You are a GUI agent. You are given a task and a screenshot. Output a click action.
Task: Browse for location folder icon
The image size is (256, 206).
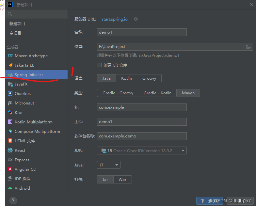pos(248,47)
